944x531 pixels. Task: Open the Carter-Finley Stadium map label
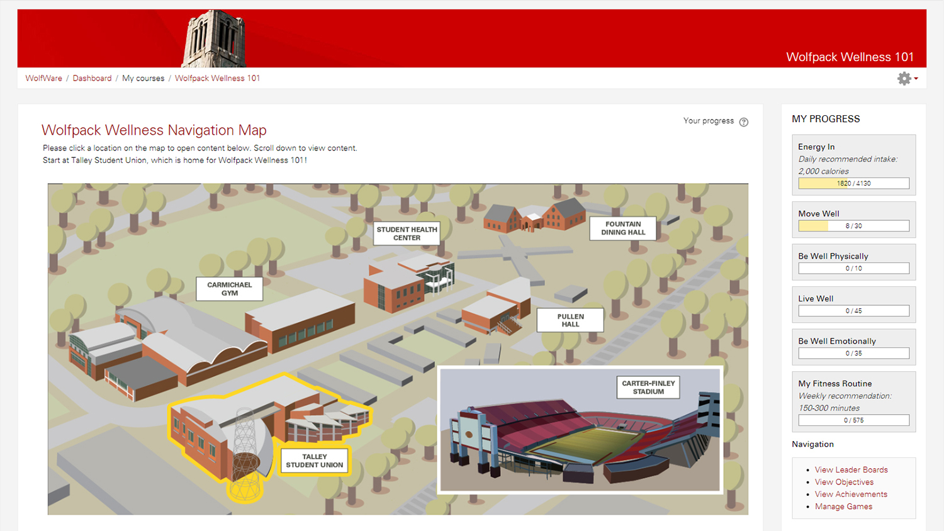pos(648,388)
